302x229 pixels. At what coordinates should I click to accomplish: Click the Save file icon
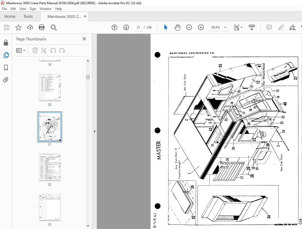coord(7,27)
